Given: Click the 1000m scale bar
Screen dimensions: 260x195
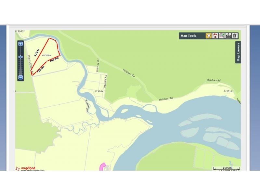Looking at the screenshot, I should (x=227, y=168).
